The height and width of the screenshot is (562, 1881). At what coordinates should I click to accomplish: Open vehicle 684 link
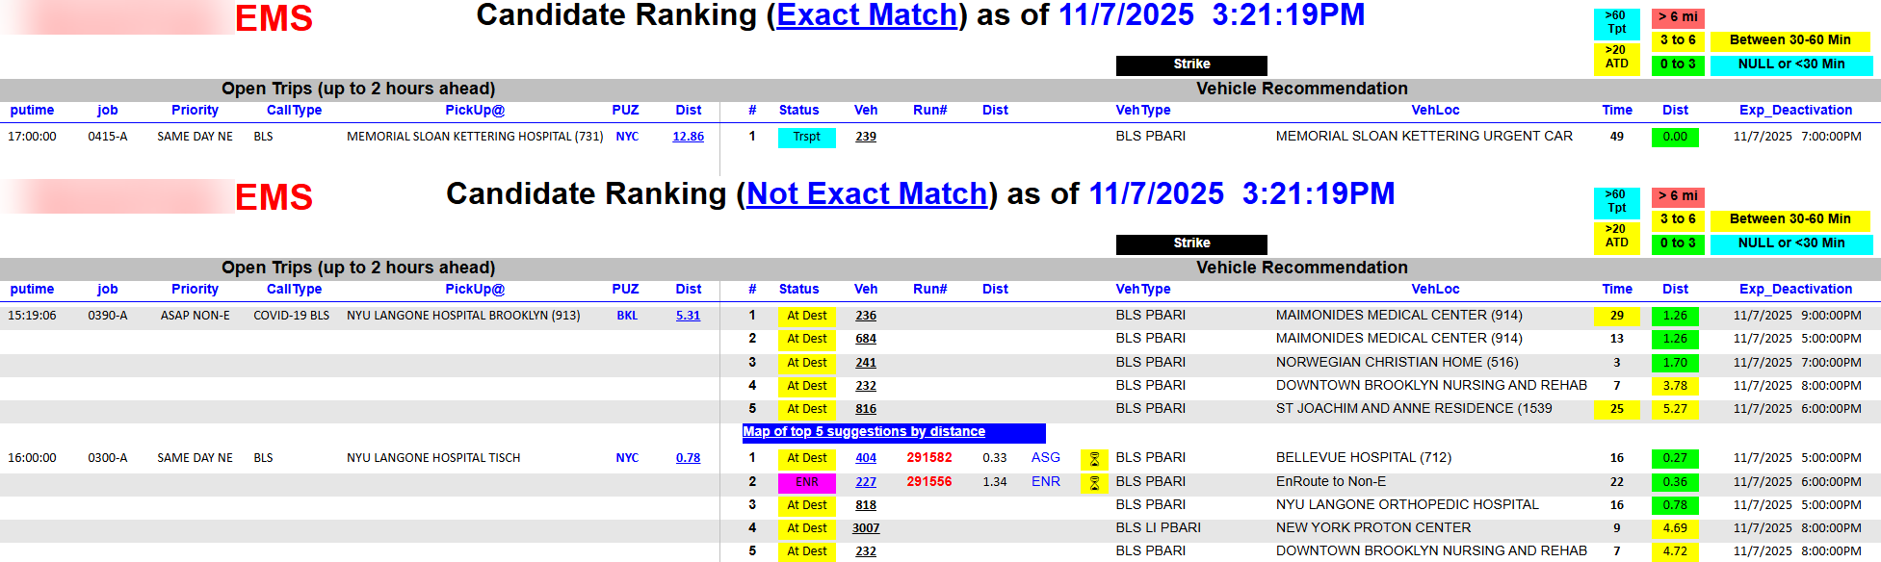[x=866, y=339]
